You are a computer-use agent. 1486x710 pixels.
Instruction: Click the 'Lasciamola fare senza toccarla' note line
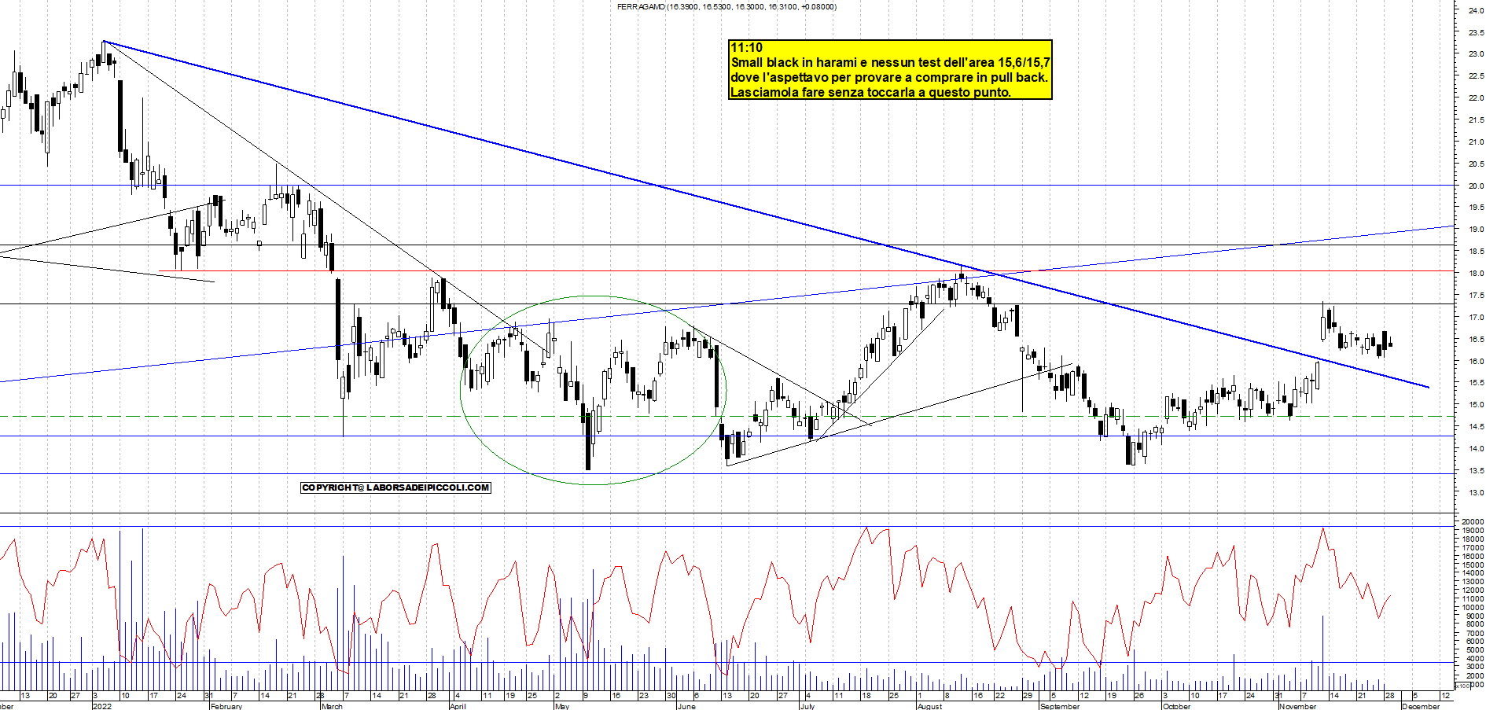[x=870, y=92]
